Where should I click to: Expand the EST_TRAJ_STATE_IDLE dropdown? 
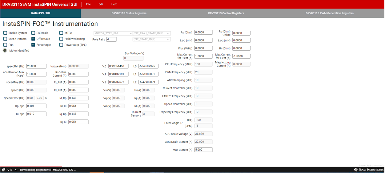pos(151,33)
